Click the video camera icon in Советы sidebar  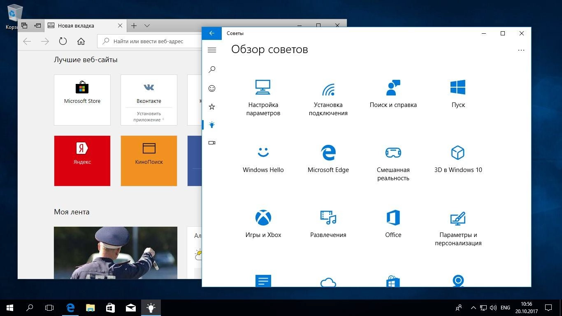(x=212, y=143)
